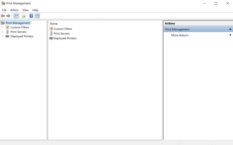
Task: Click the Print Management root node icon in tree
Action: (3, 23)
